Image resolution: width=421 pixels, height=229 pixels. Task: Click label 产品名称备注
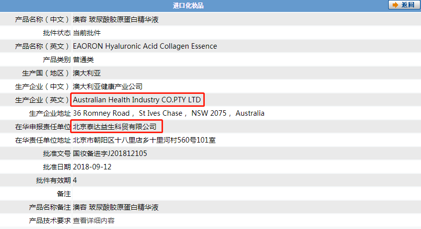[50, 207]
